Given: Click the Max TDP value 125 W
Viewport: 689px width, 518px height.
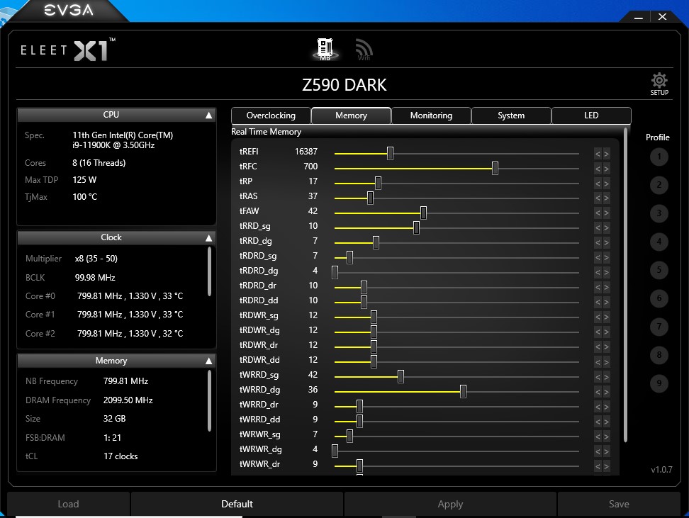Looking at the screenshot, I should [x=84, y=180].
